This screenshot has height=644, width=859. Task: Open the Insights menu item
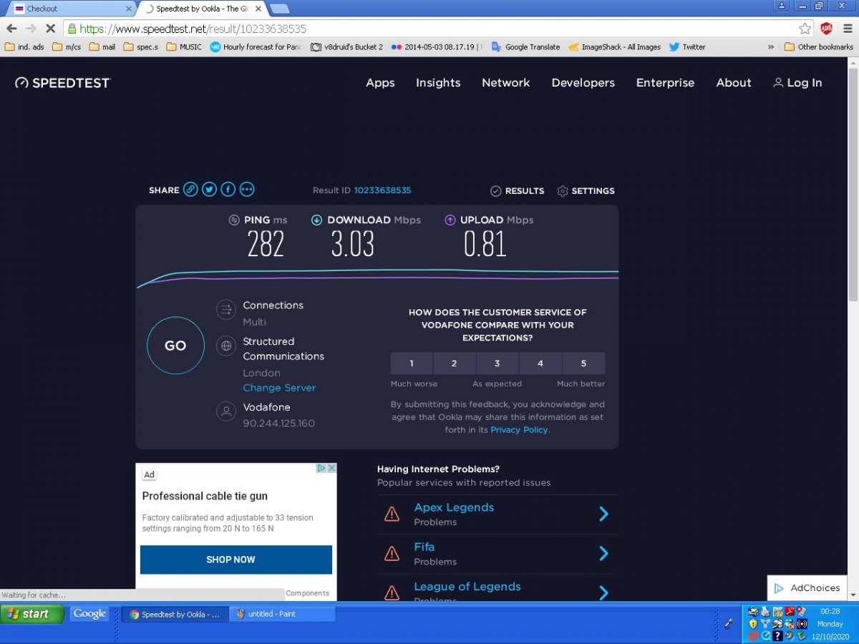pos(438,83)
